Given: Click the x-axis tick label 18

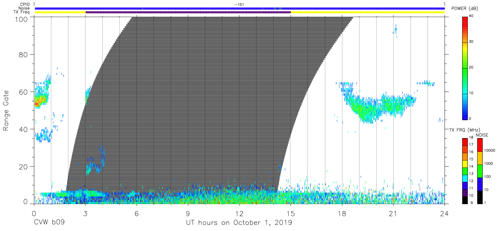Looking at the screenshot, I should (342, 213).
